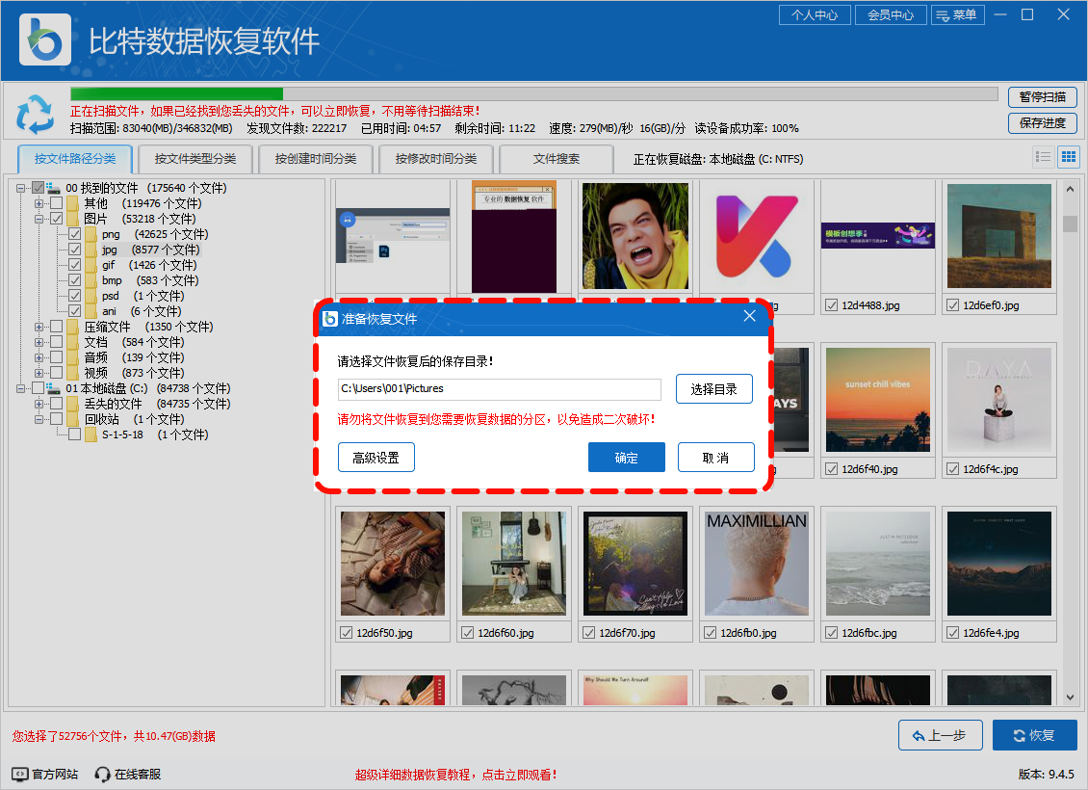This screenshot has height=790, width=1088.
Task: Uncheck the png file type checkbox
Action: click(x=75, y=234)
